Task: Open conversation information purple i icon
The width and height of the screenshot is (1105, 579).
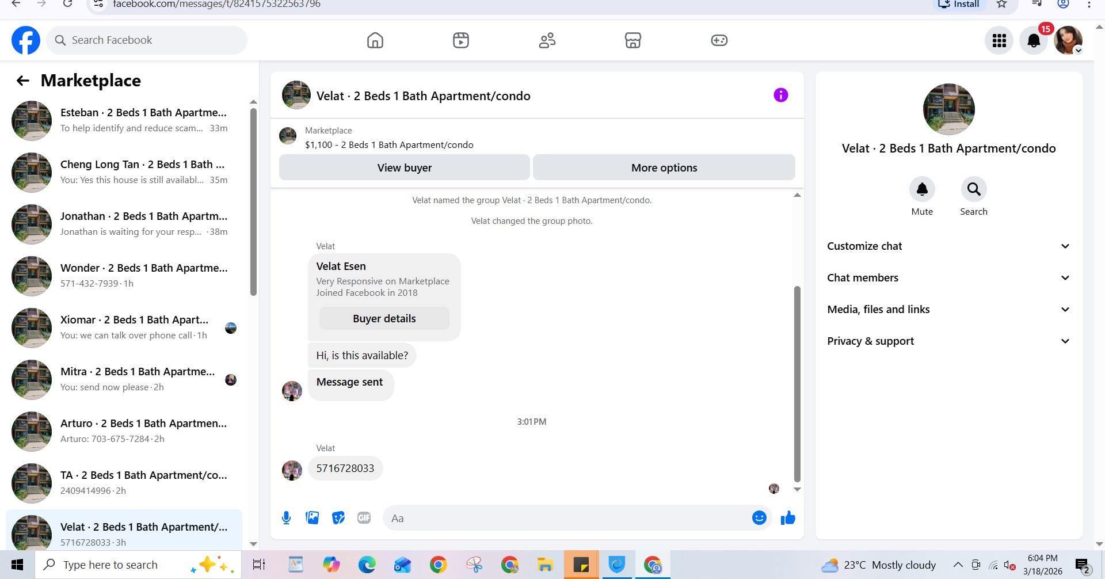Action: click(x=780, y=95)
